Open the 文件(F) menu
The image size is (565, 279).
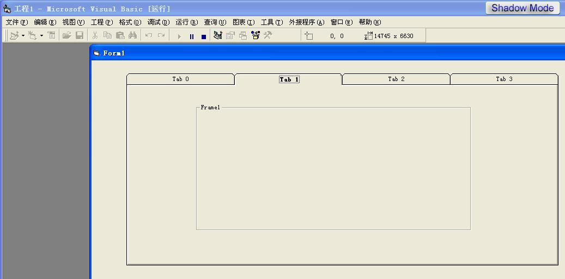point(17,22)
